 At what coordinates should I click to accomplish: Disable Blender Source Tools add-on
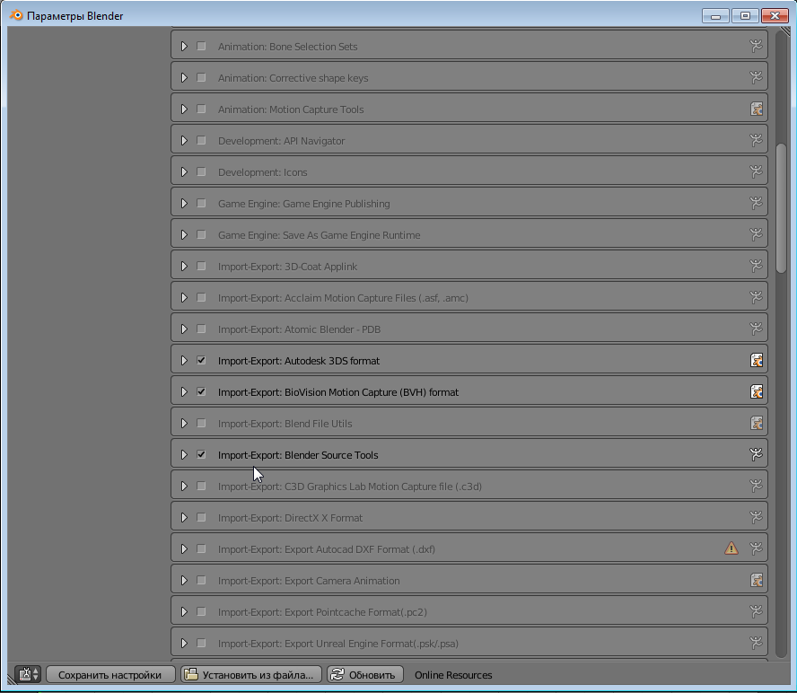pyautogui.click(x=201, y=454)
